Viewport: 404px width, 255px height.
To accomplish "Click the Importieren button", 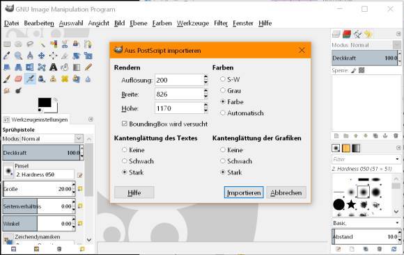I will point(244,192).
